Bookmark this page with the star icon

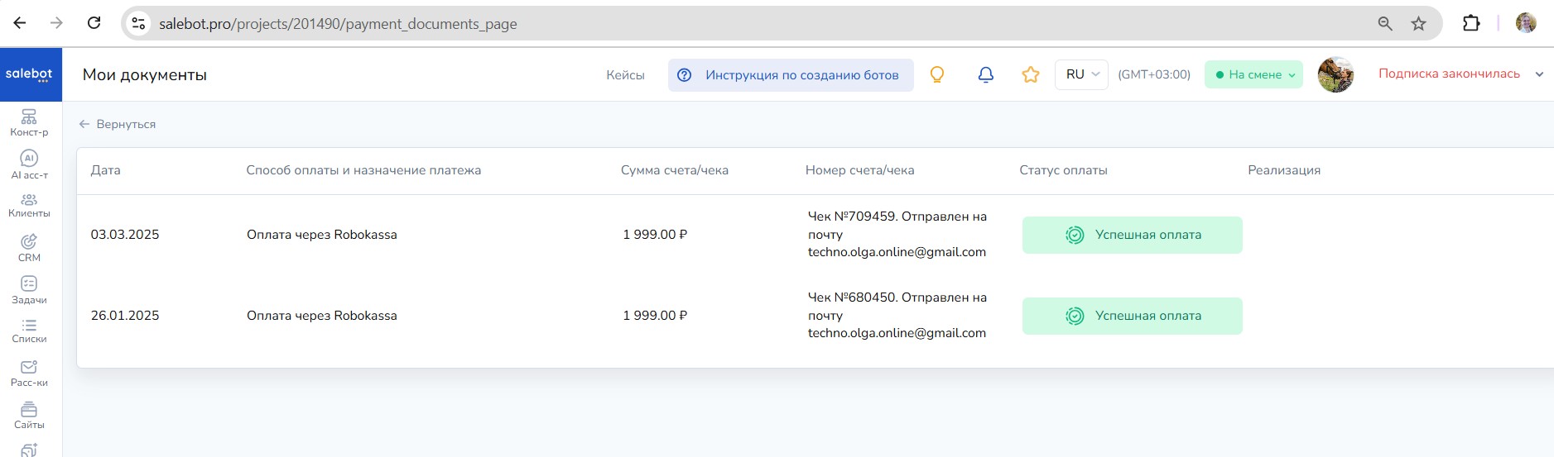[1419, 24]
